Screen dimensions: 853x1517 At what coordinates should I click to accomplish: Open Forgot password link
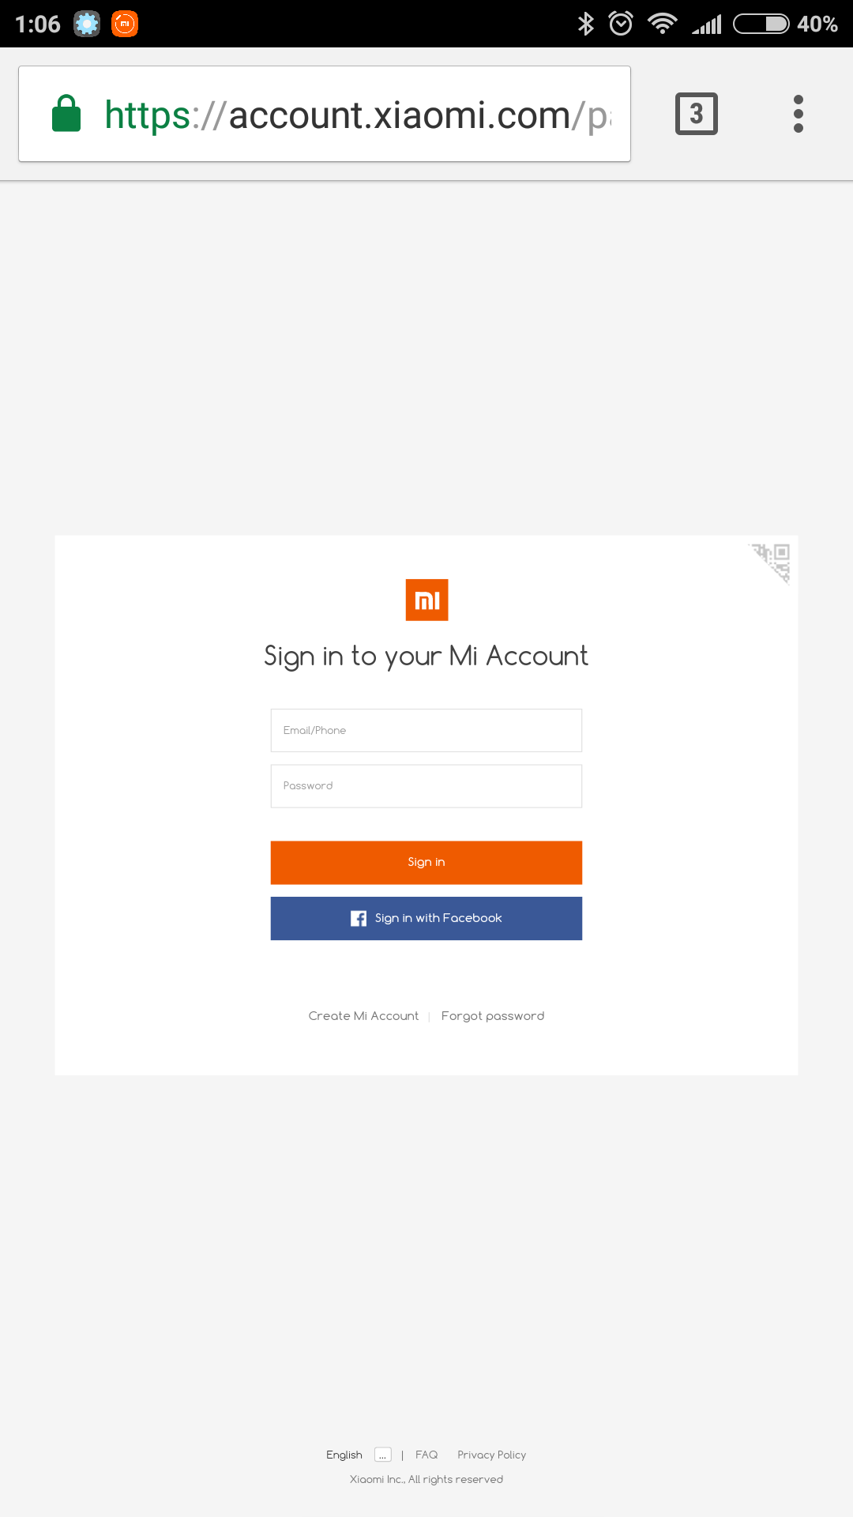pos(493,1016)
